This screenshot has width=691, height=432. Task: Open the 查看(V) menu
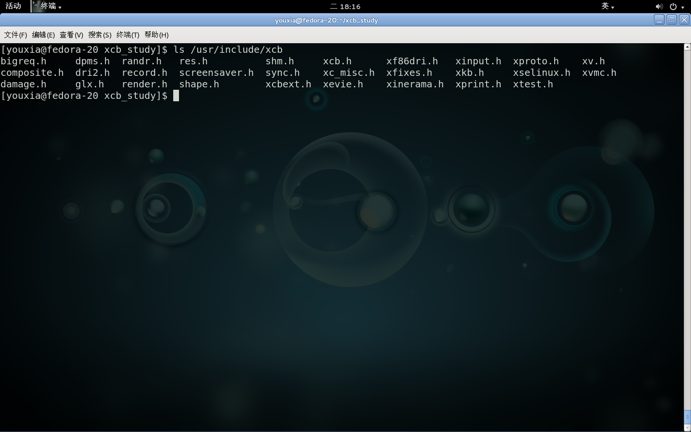[71, 35]
